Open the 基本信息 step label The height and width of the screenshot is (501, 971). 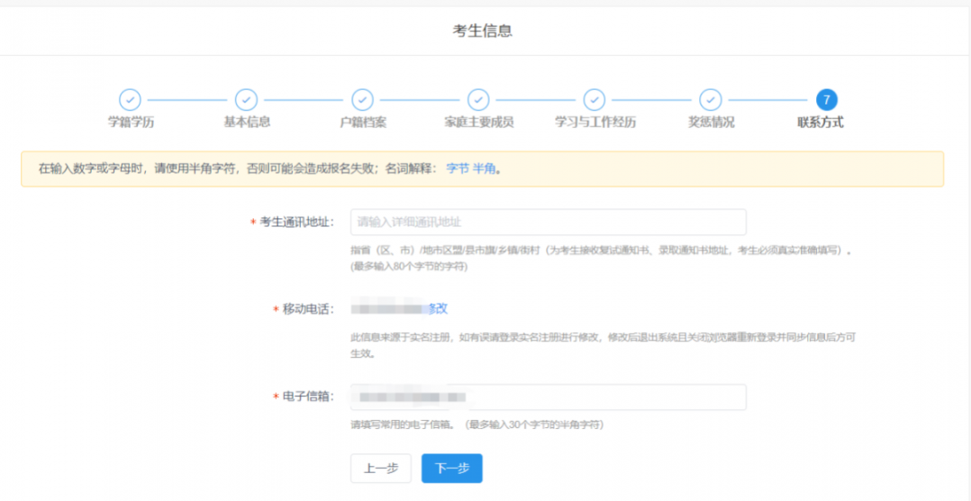[x=247, y=122]
